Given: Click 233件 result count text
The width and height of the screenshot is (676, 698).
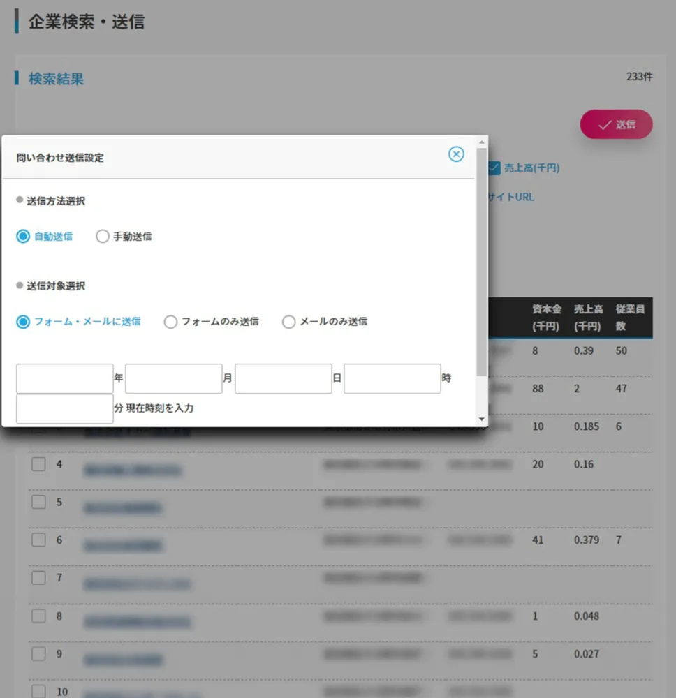Looking at the screenshot, I should pos(640,77).
